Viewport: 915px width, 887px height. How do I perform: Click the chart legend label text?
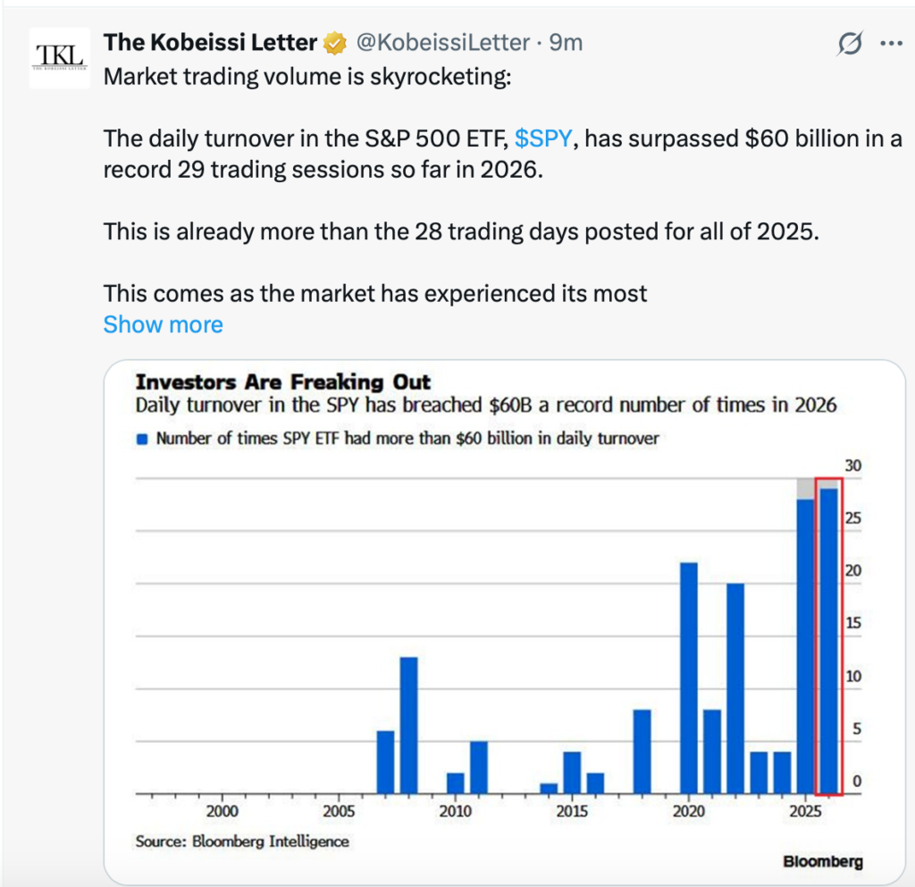[407, 439]
